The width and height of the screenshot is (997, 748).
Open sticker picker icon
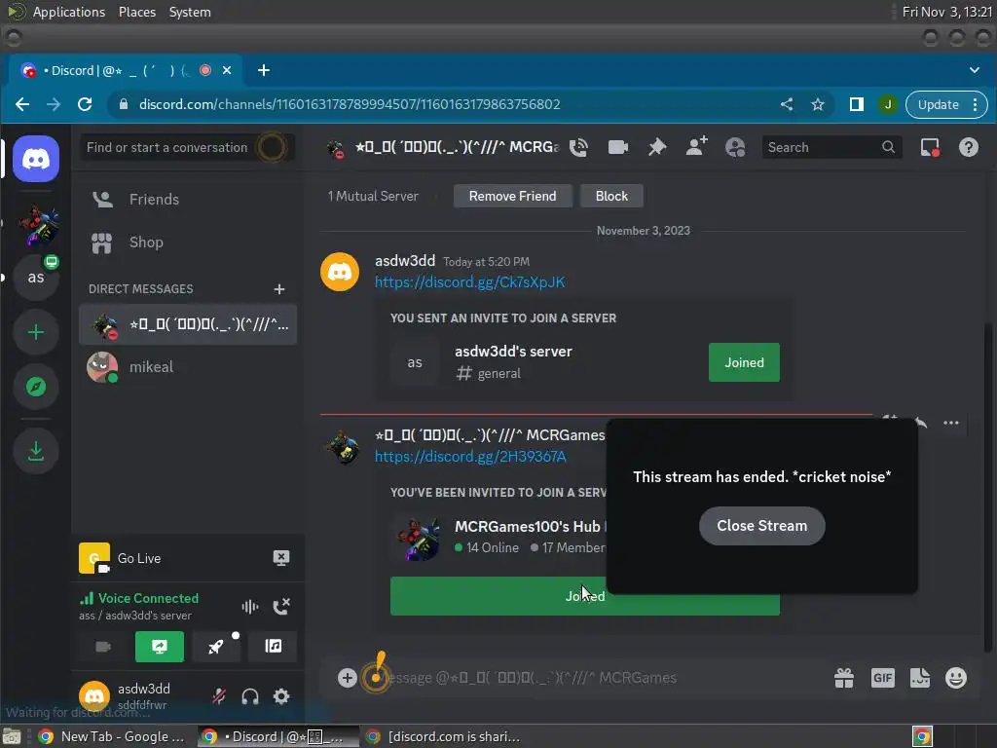point(919,678)
